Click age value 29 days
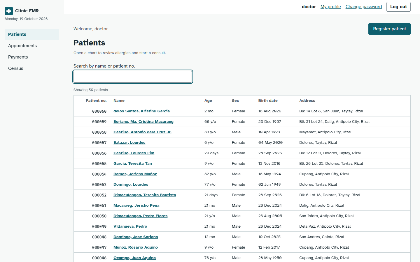Image resolution: width=420 pixels, height=262 pixels. tap(211, 153)
